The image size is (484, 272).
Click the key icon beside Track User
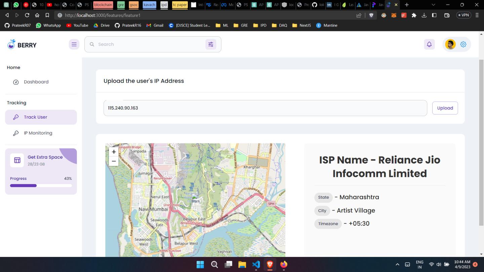click(16, 117)
